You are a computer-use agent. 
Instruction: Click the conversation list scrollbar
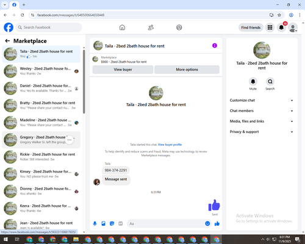pos(84,81)
